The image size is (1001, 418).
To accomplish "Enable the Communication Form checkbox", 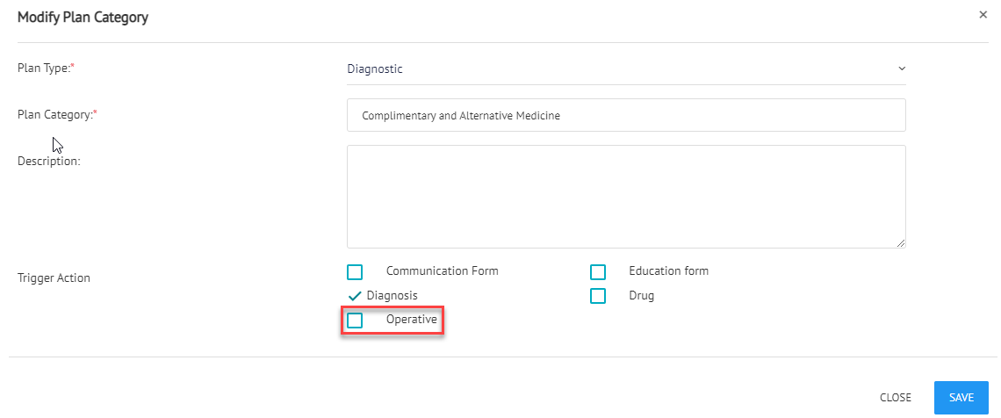I will pyautogui.click(x=355, y=272).
